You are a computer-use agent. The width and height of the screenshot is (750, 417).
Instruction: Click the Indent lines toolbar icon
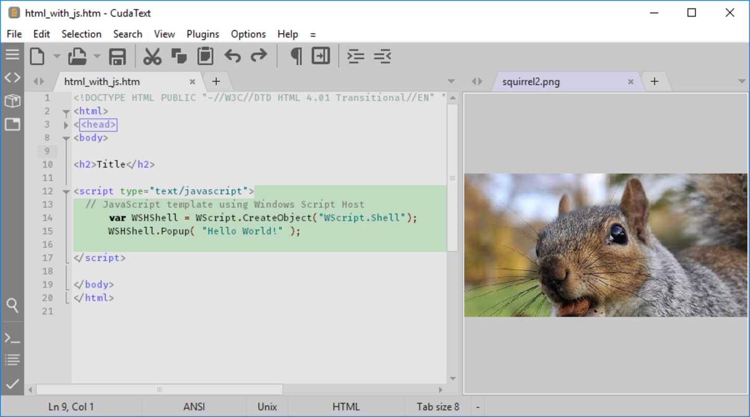tap(356, 56)
